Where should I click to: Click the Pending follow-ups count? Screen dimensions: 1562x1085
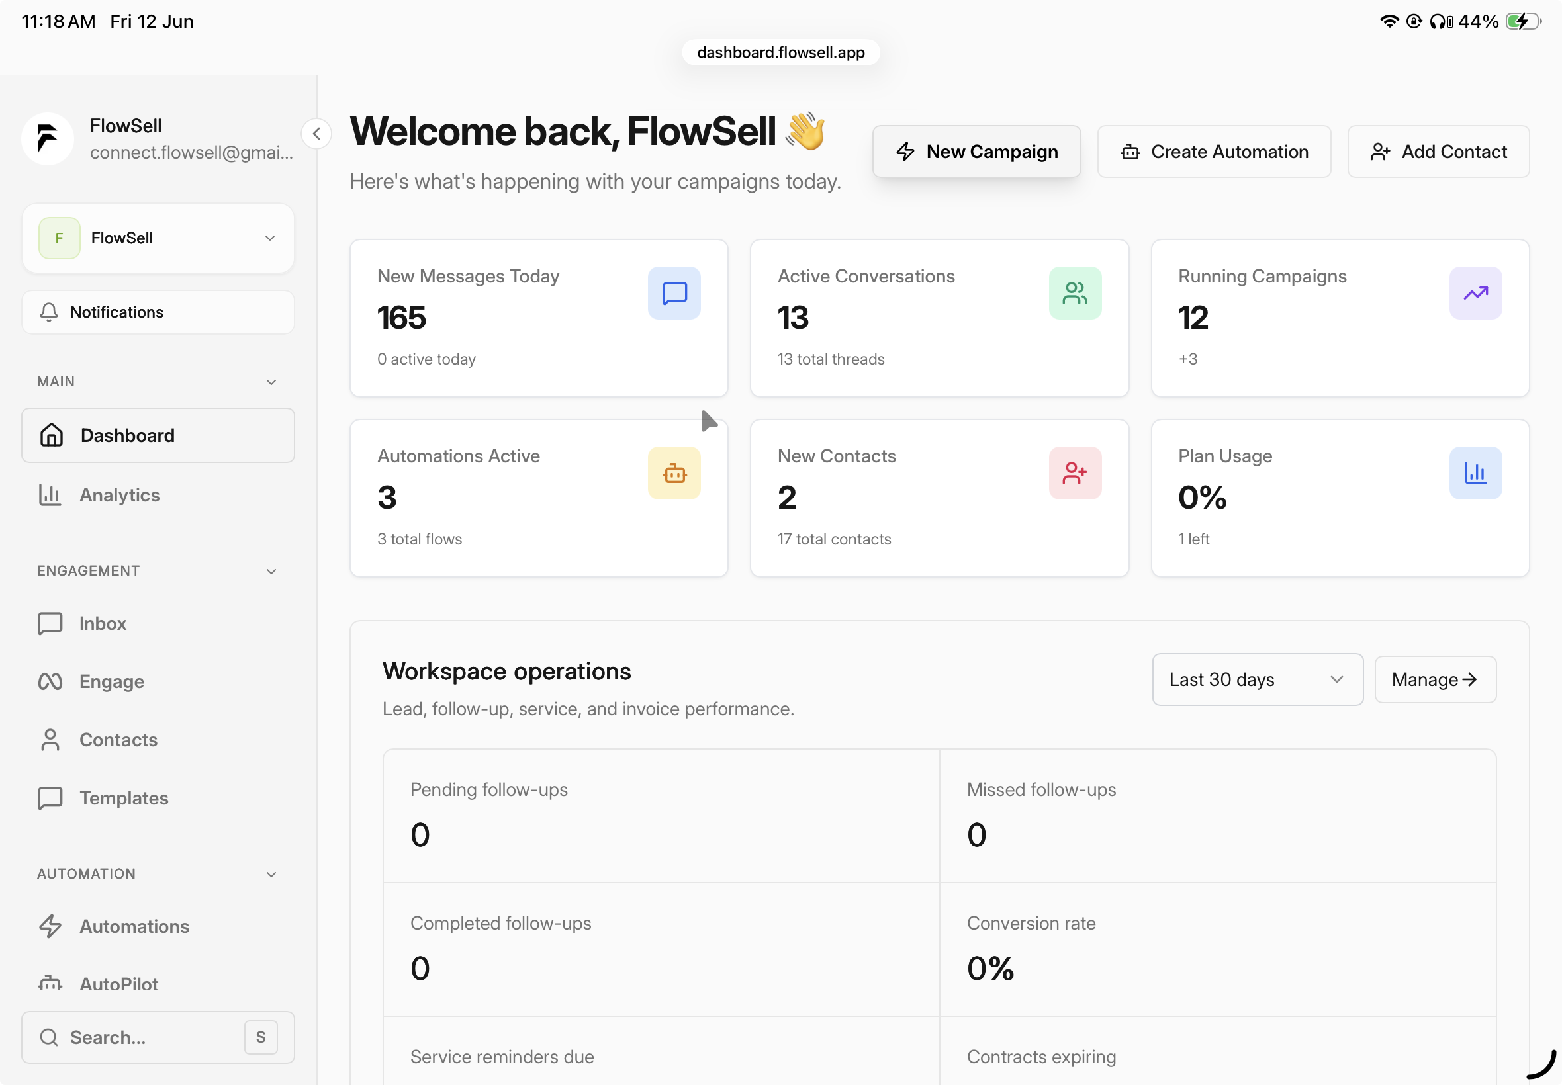pos(420,835)
